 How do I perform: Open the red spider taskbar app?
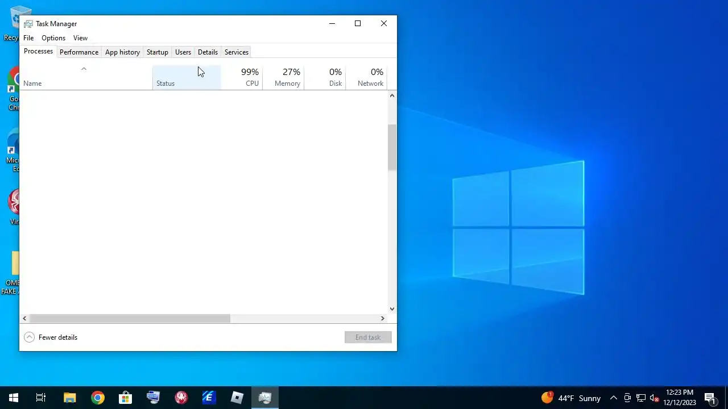coord(181,398)
